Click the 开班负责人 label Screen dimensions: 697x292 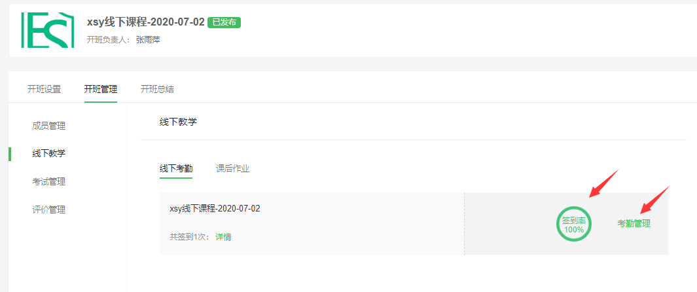(x=109, y=40)
